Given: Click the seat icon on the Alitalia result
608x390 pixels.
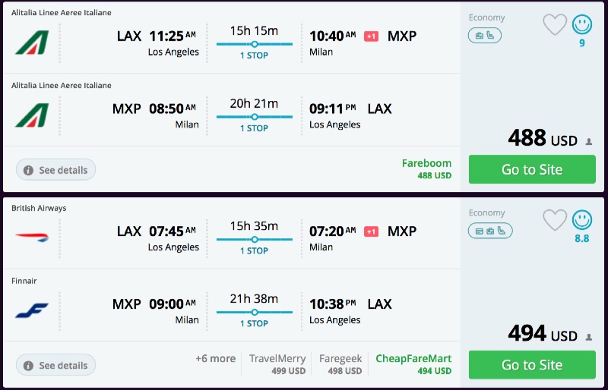Looking at the screenshot, I should (x=490, y=35).
